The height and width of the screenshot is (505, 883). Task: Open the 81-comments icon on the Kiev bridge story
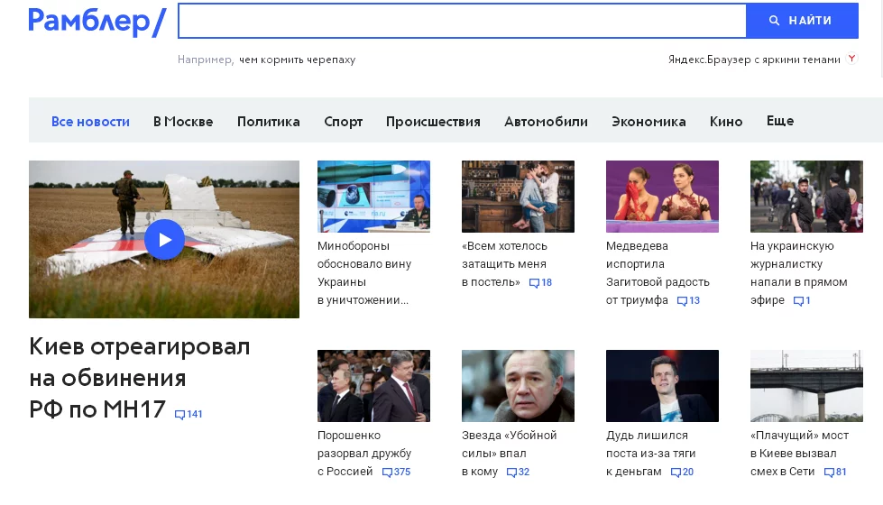point(829,473)
